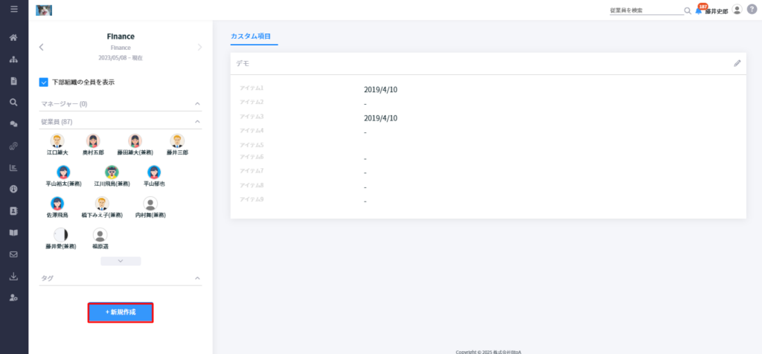Go to previous organization period arrow
This screenshot has height=354, width=762.
(x=42, y=47)
